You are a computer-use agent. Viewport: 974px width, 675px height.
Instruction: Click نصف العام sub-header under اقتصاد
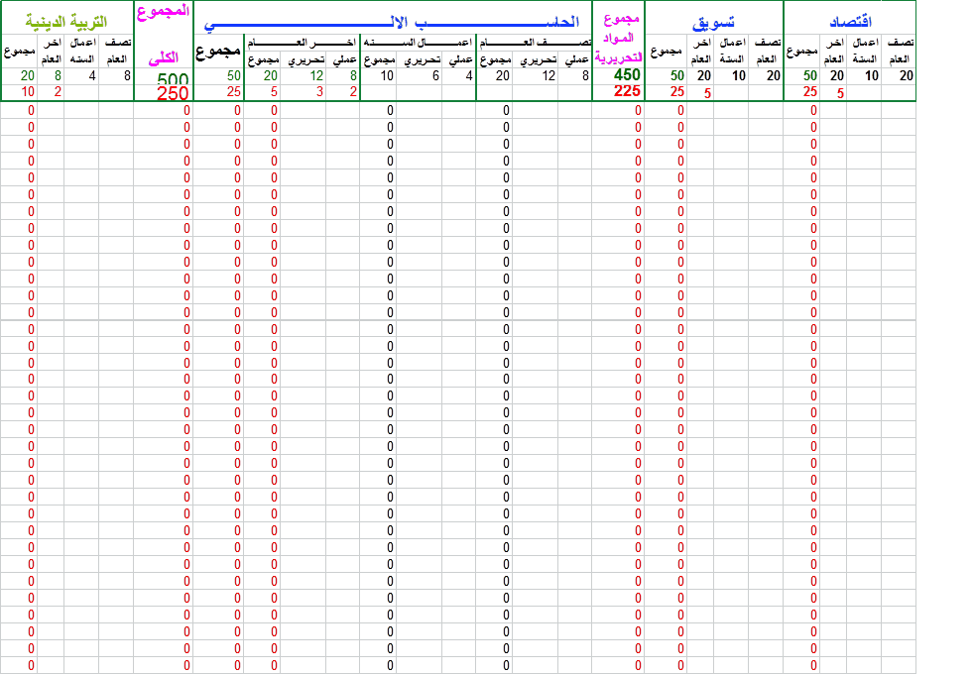pyautogui.click(x=899, y=51)
